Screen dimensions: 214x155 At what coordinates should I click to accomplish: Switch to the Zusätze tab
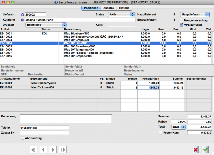[x=109, y=8]
